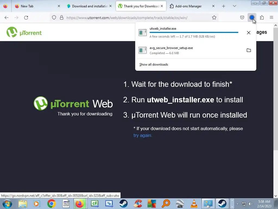Screen dimensions: 278x209
Task: Open VLC media player from taskbar
Action: pyautogui.click(x=194, y=204)
